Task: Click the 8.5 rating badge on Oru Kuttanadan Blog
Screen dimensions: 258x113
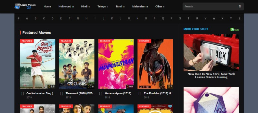Action: point(51,86)
